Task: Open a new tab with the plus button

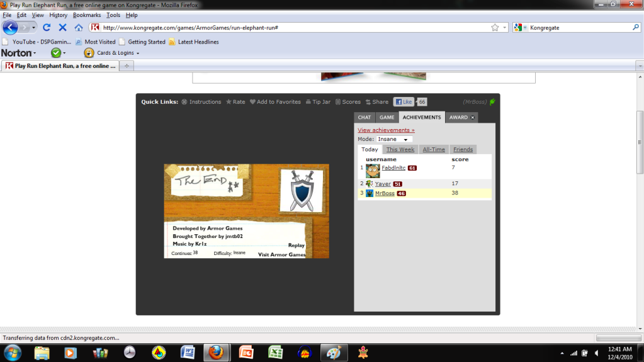Action: 127,65
